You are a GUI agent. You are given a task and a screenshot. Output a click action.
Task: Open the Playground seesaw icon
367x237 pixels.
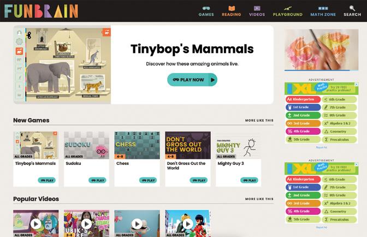tap(287, 9)
